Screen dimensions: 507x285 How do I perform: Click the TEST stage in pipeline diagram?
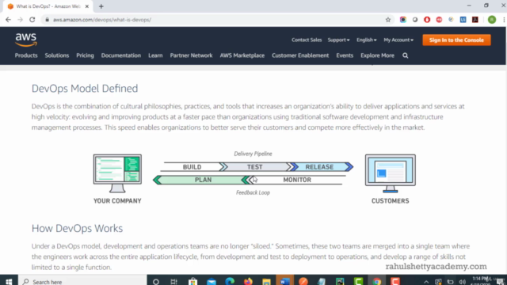(255, 167)
